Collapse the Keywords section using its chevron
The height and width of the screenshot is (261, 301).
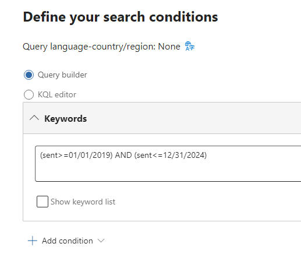click(34, 118)
